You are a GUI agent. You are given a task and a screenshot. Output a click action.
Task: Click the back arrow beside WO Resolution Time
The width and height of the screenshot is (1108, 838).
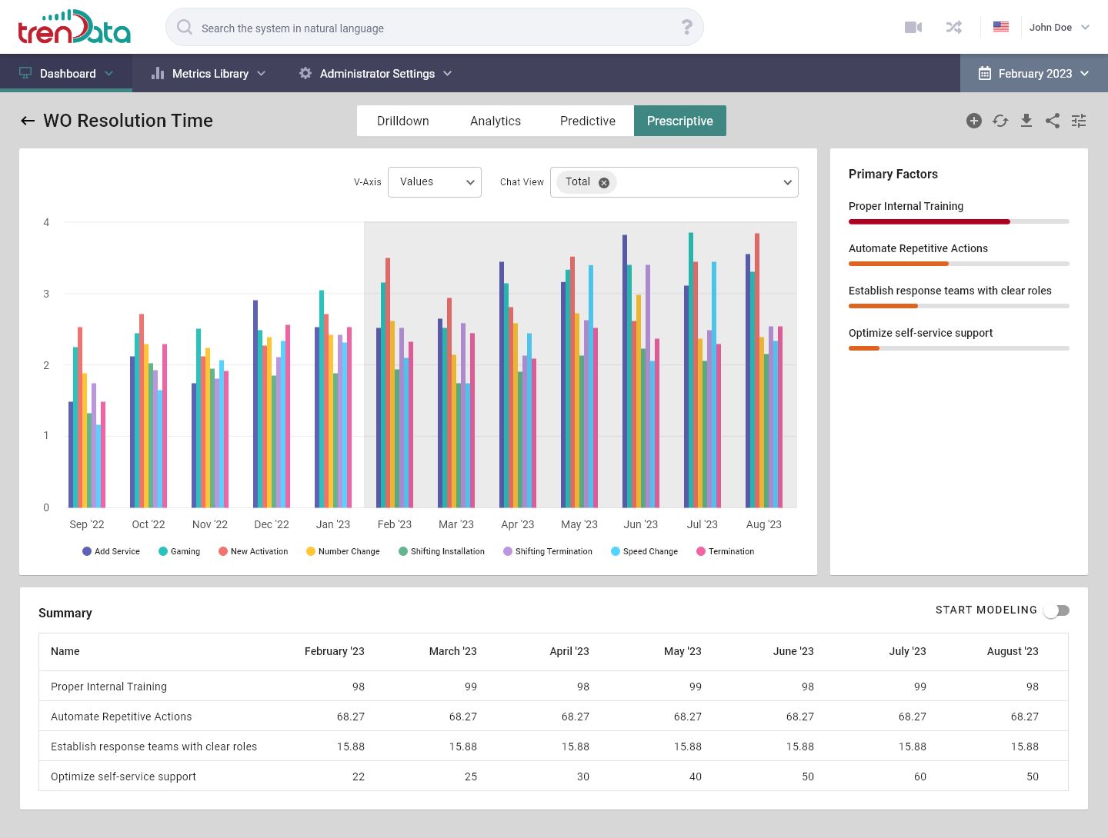tap(28, 121)
